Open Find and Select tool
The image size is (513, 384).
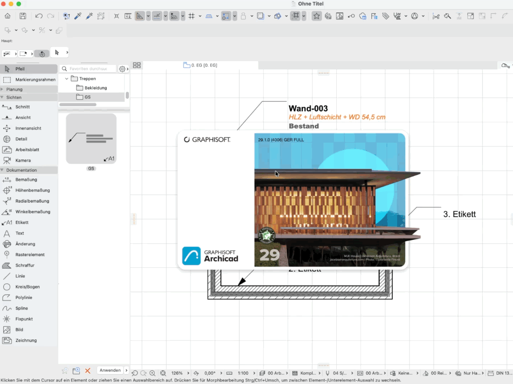click(66, 16)
